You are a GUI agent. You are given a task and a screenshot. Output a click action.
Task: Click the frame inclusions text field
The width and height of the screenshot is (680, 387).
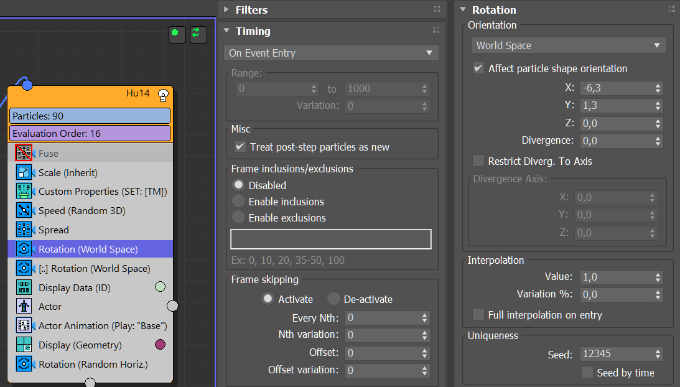[330, 240]
